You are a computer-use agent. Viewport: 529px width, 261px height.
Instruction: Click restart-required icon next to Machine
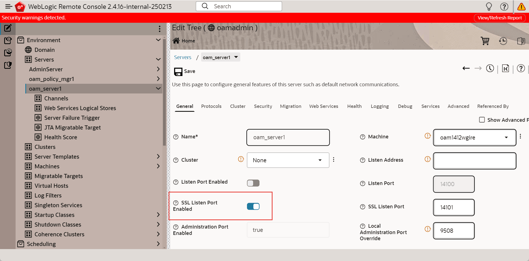click(x=428, y=136)
